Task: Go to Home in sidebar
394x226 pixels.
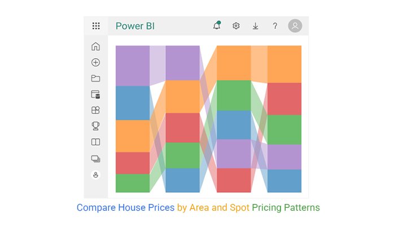Action: [95, 46]
